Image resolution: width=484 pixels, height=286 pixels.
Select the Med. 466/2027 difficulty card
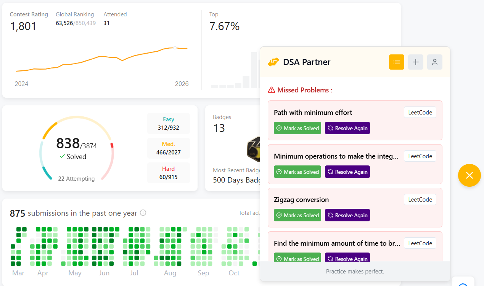(169, 148)
